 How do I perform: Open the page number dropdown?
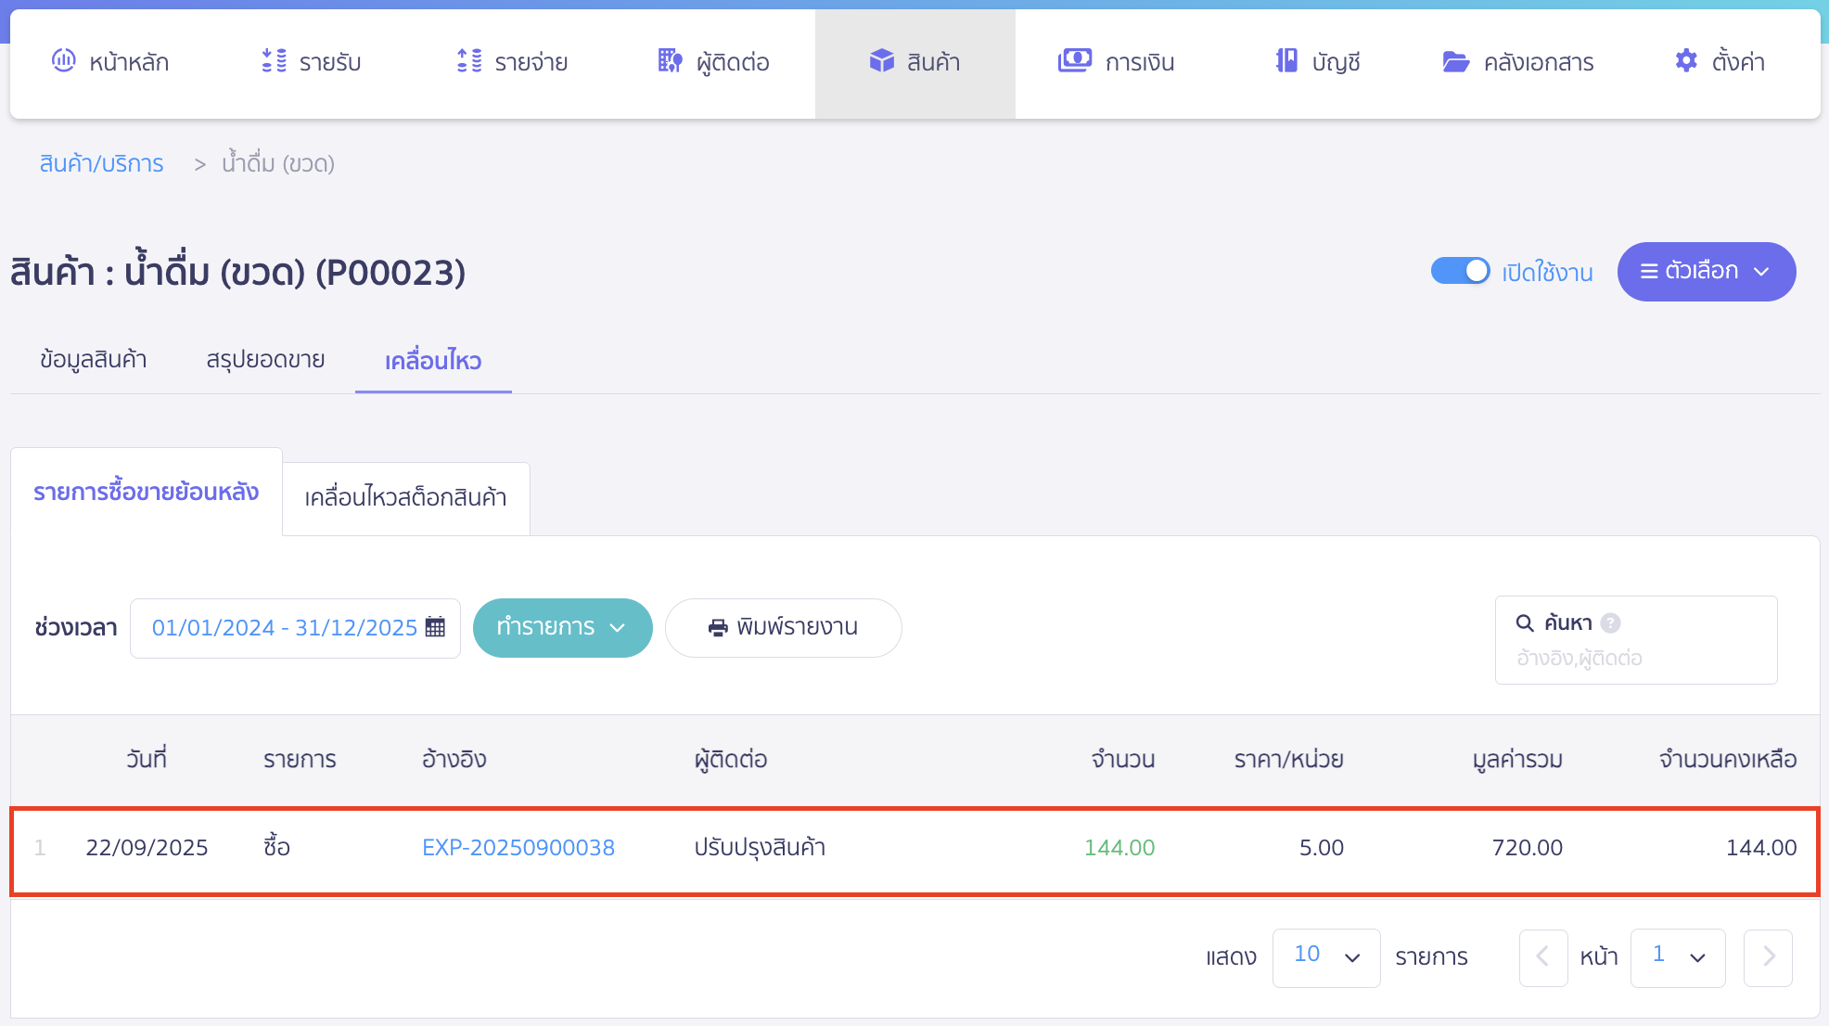pyautogui.click(x=1677, y=957)
